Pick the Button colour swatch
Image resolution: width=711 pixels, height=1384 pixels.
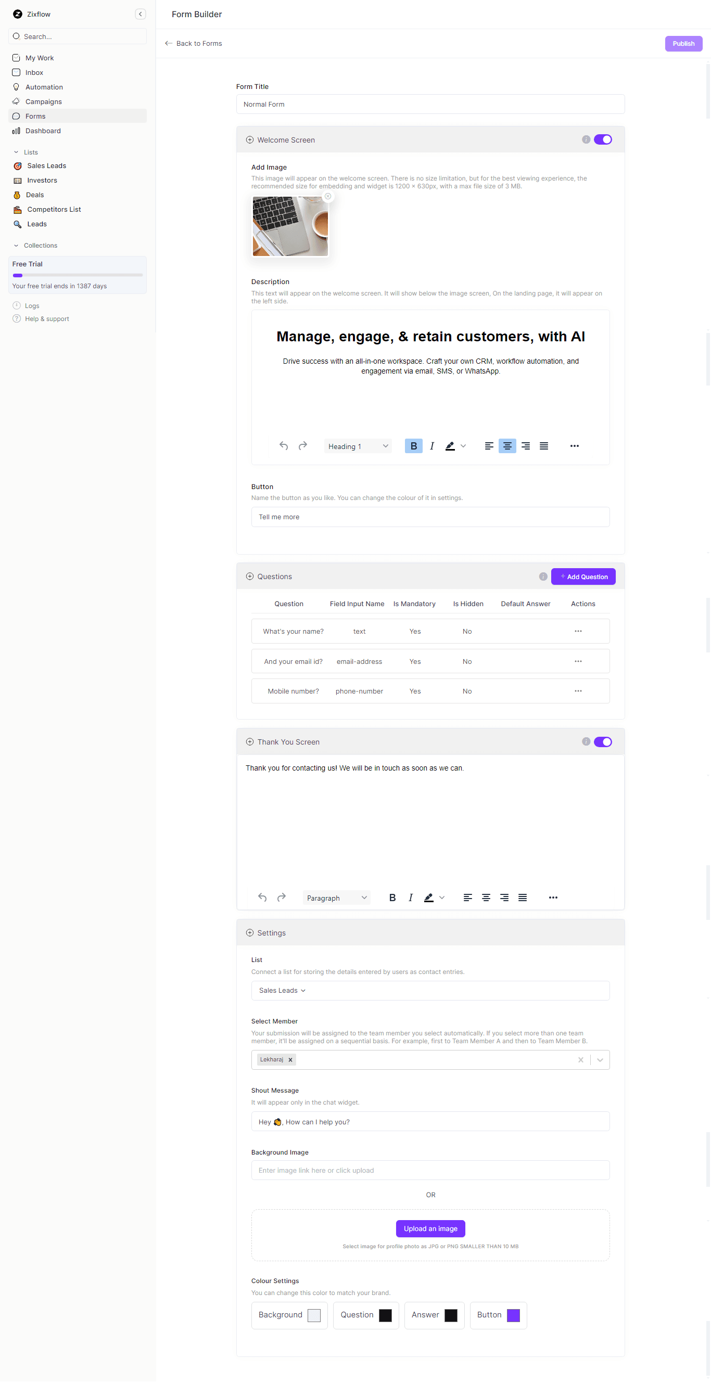[x=513, y=1315]
